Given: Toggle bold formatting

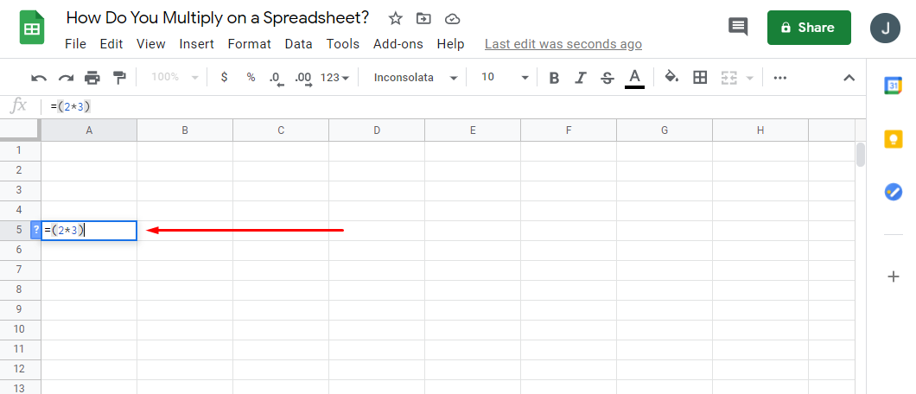Looking at the screenshot, I should point(554,78).
